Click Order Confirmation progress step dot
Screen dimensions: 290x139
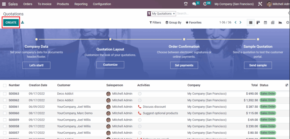click(x=184, y=39)
